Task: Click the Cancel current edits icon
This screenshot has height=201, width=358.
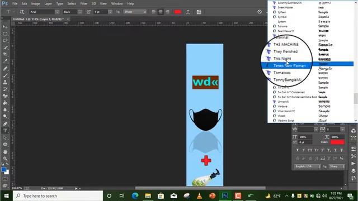Action: pos(260,12)
